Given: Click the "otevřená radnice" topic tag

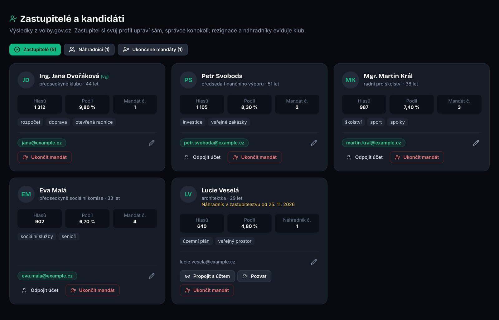Looking at the screenshot, I should pos(94,122).
